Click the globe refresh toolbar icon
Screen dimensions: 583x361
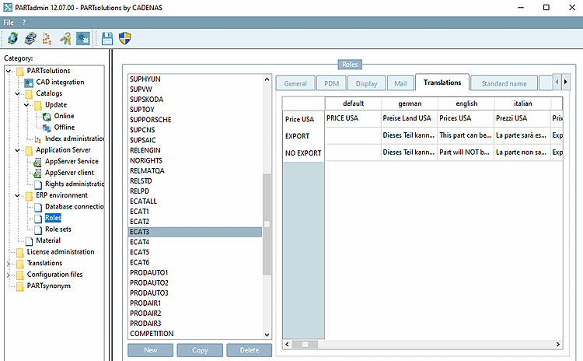pos(12,38)
